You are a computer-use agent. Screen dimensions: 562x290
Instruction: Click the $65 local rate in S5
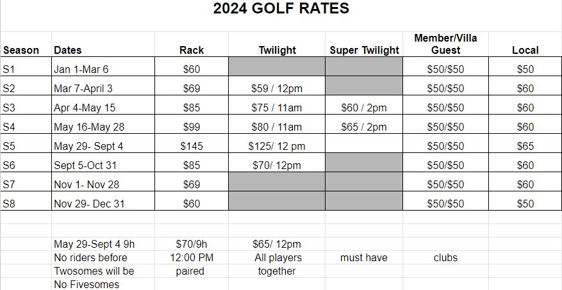click(x=525, y=146)
